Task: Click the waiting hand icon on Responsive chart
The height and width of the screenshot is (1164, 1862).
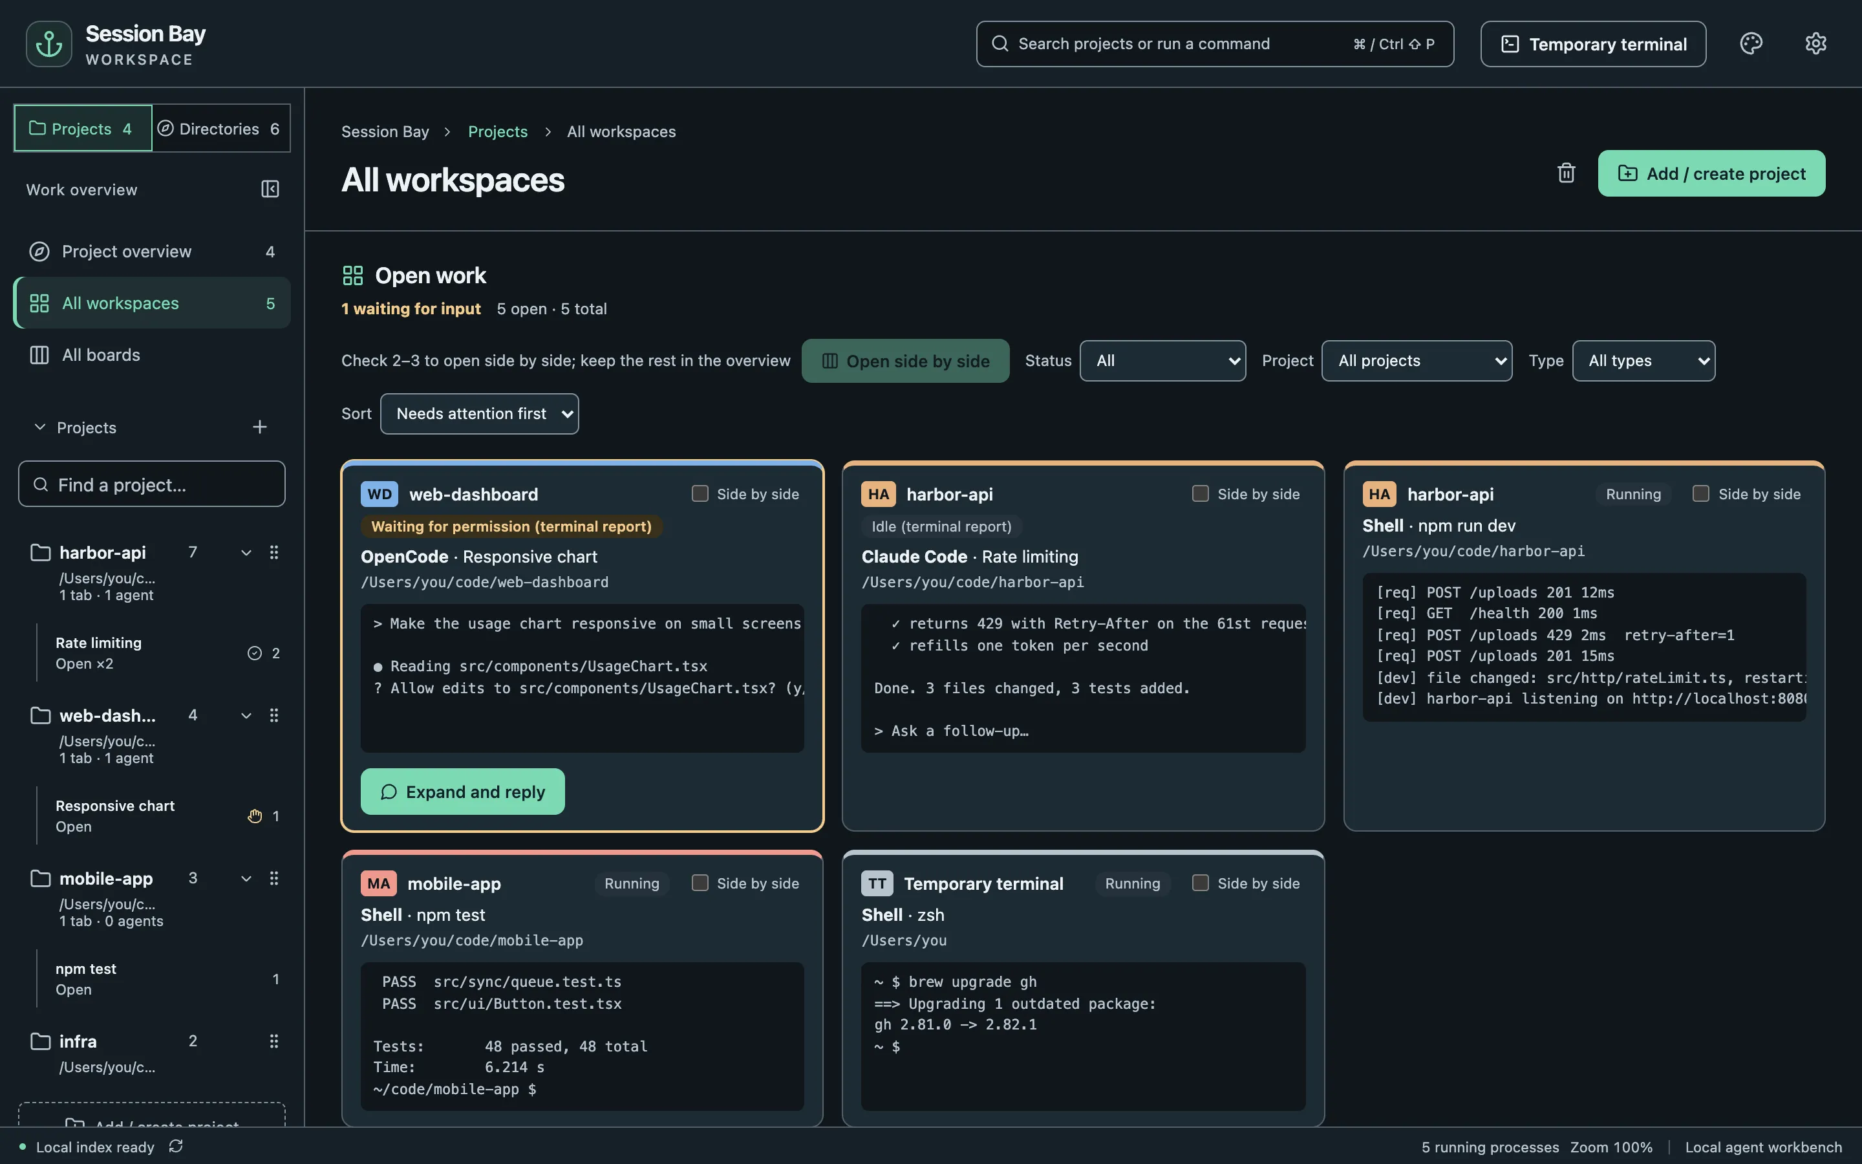Action: click(x=255, y=816)
